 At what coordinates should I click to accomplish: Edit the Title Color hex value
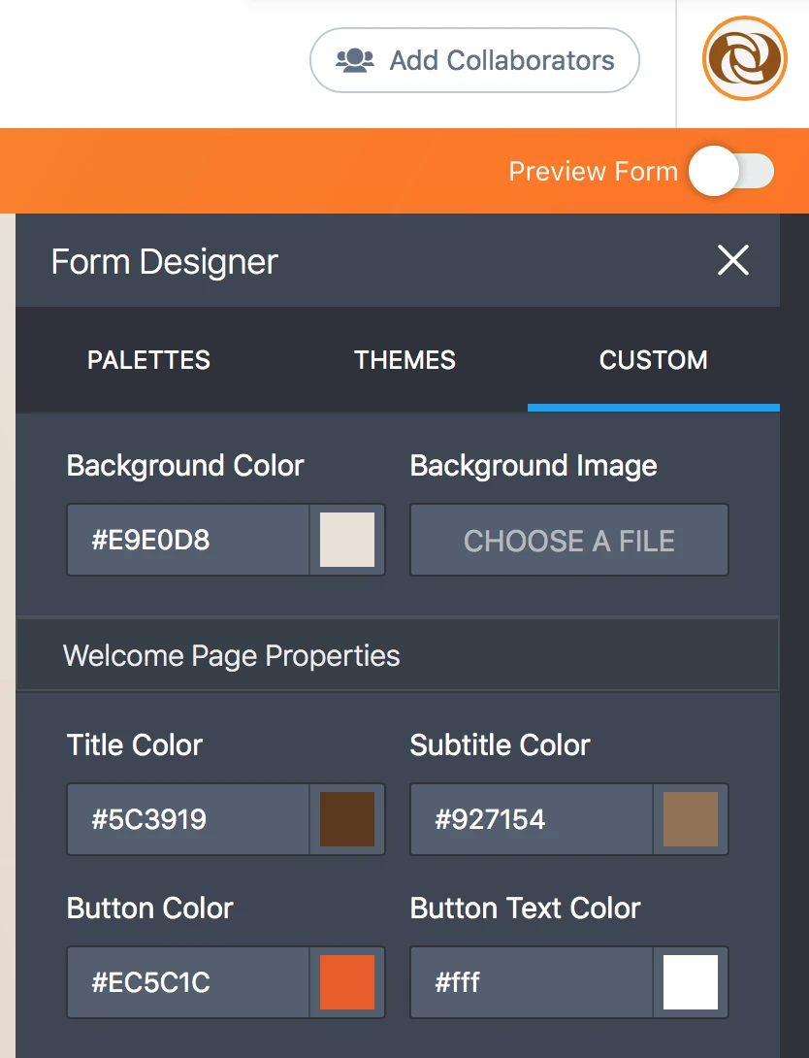[187, 819]
